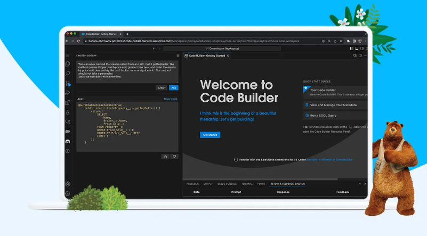This screenshot has width=427, height=236.
Task: Open the Org Browser cloud icon in the activity bar
Action: 68,122
